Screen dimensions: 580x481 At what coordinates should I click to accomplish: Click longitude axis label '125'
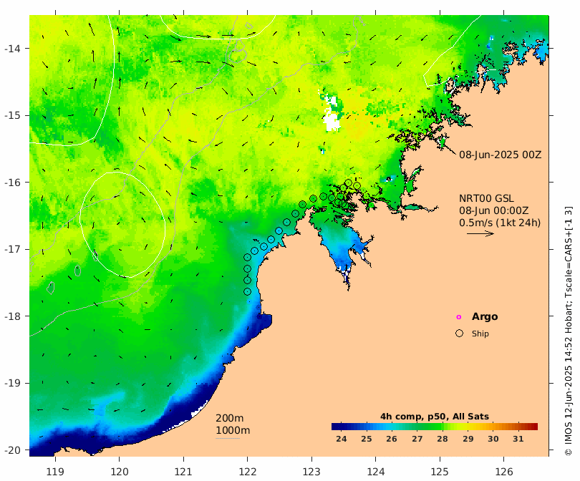440,472
